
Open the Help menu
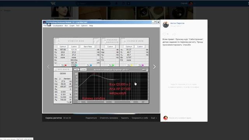[x=91, y=26]
